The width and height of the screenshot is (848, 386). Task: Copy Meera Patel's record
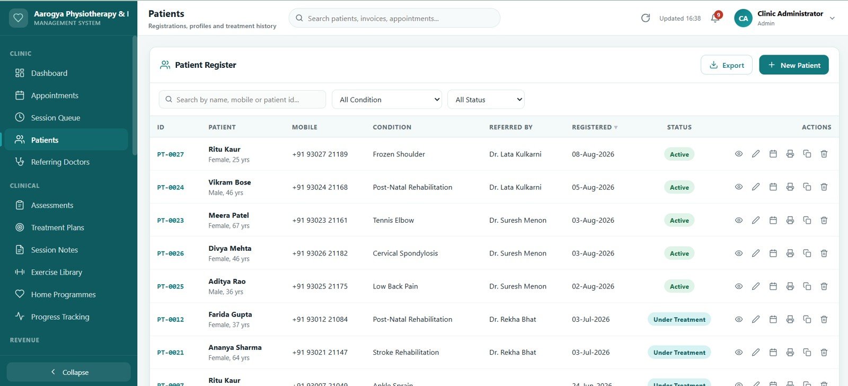(807, 220)
